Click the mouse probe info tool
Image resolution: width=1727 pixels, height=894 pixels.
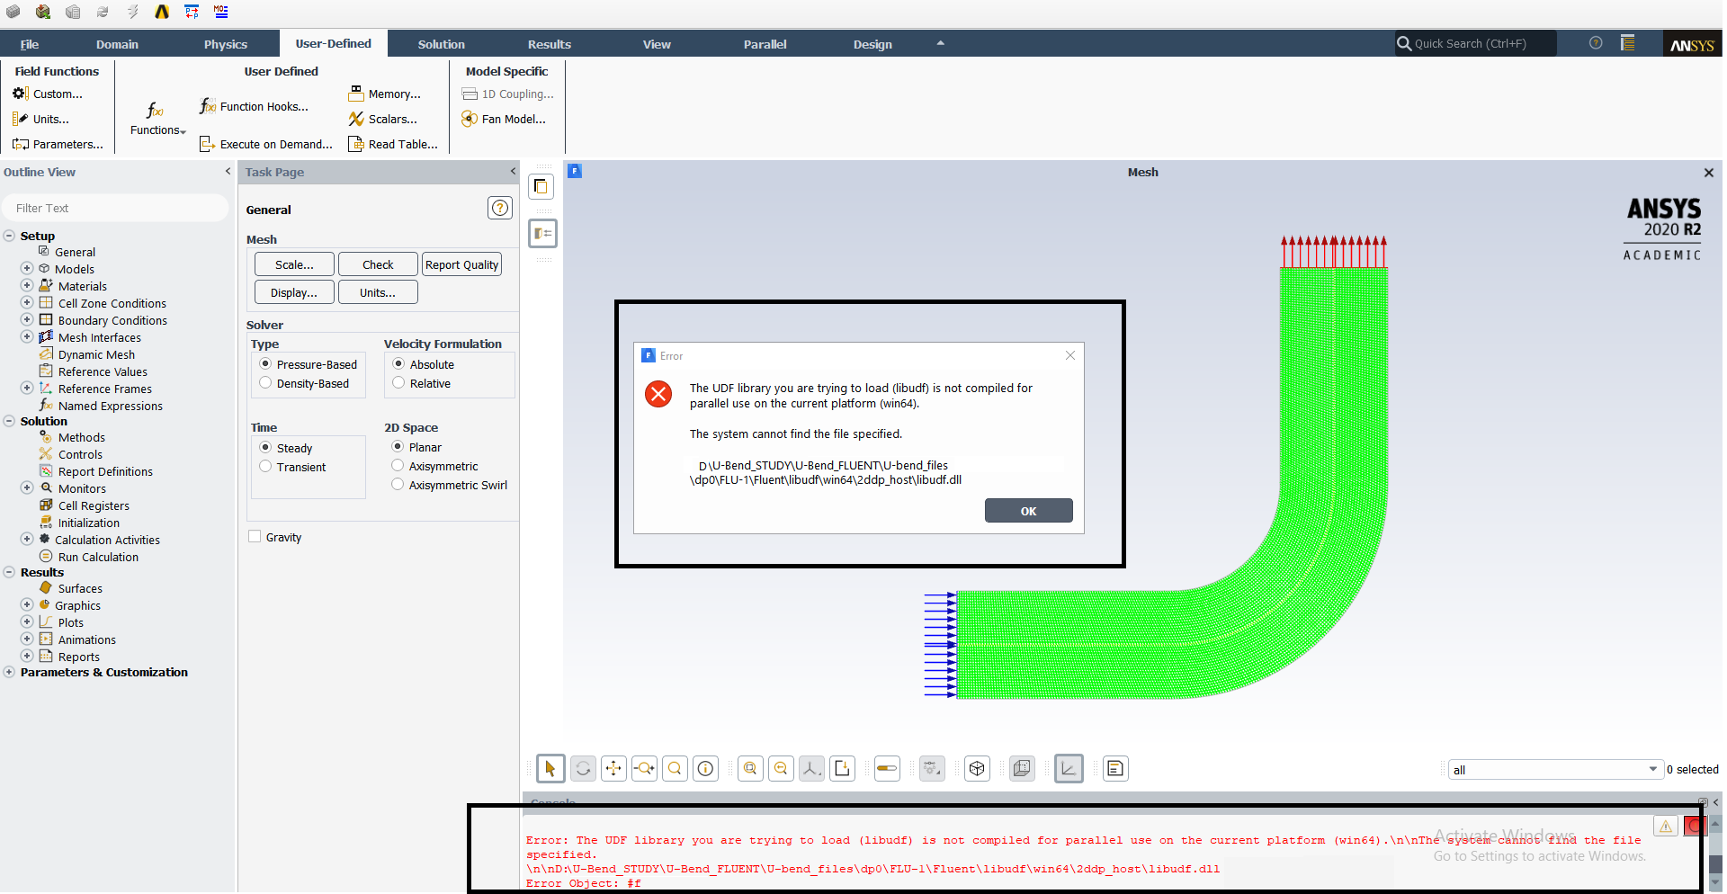[705, 768]
